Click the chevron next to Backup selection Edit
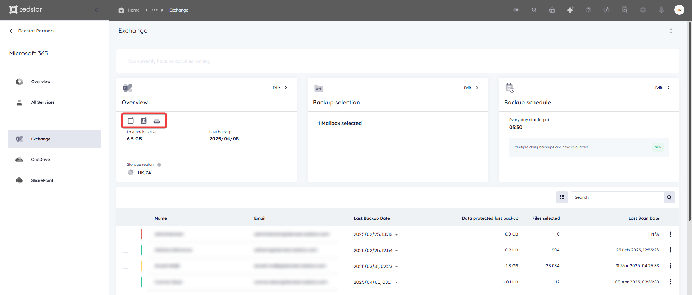Screen dimensions: 692x295 (477, 88)
